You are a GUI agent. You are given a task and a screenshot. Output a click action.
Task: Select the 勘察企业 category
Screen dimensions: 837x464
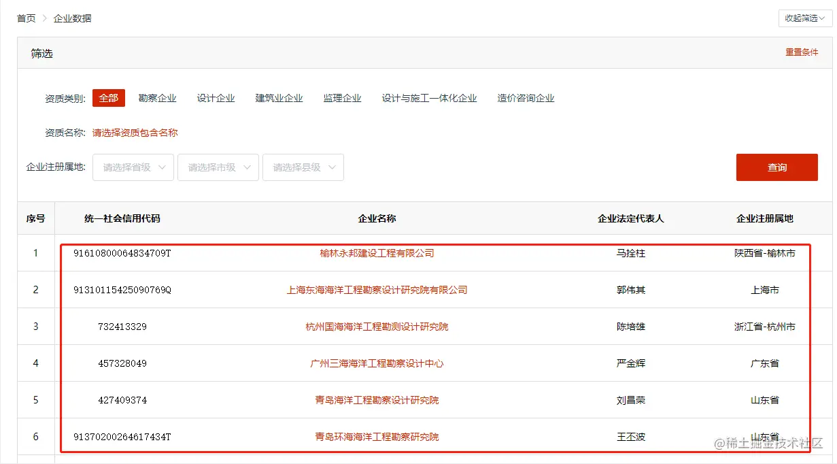158,98
